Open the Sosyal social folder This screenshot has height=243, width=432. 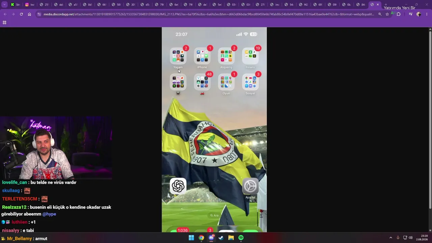click(250, 82)
